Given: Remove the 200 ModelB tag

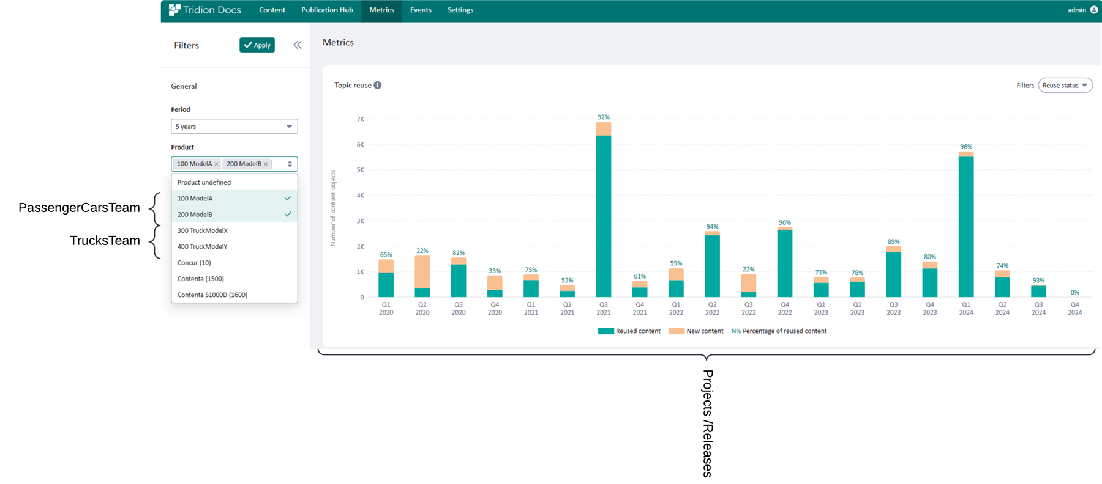Looking at the screenshot, I should (x=266, y=164).
